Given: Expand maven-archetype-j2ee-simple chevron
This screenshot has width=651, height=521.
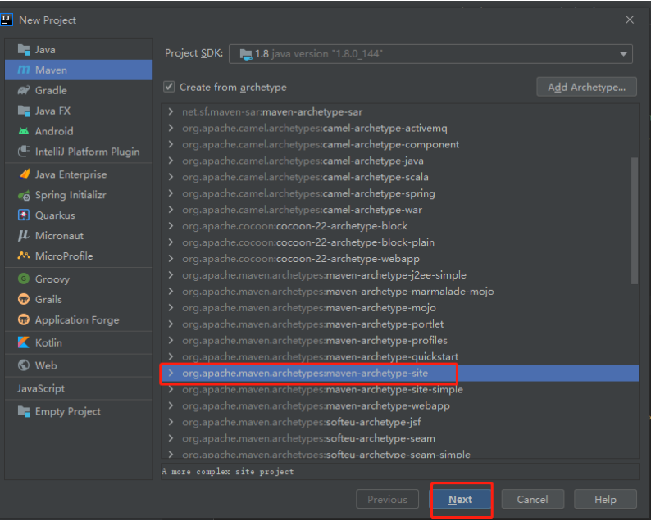Looking at the screenshot, I should click(x=171, y=274).
